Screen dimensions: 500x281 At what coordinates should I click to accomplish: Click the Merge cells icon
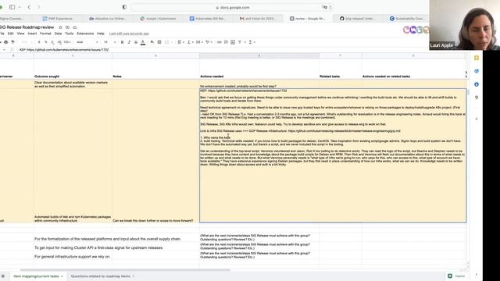click(166, 42)
